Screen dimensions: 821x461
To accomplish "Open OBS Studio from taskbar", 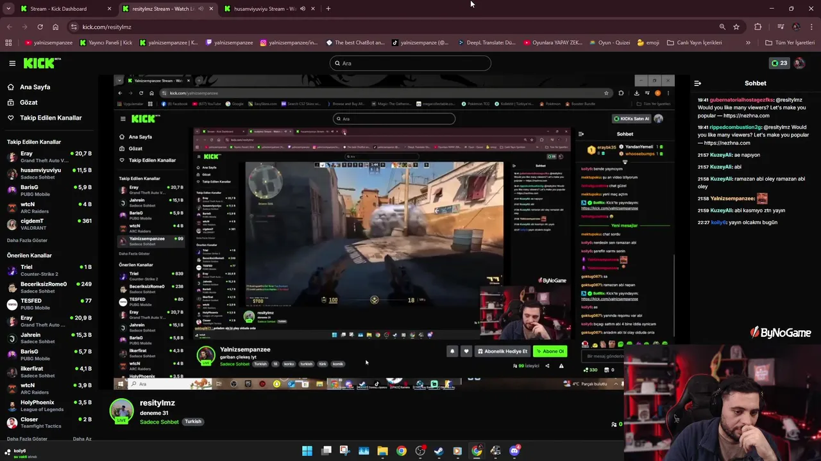I will point(420,451).
